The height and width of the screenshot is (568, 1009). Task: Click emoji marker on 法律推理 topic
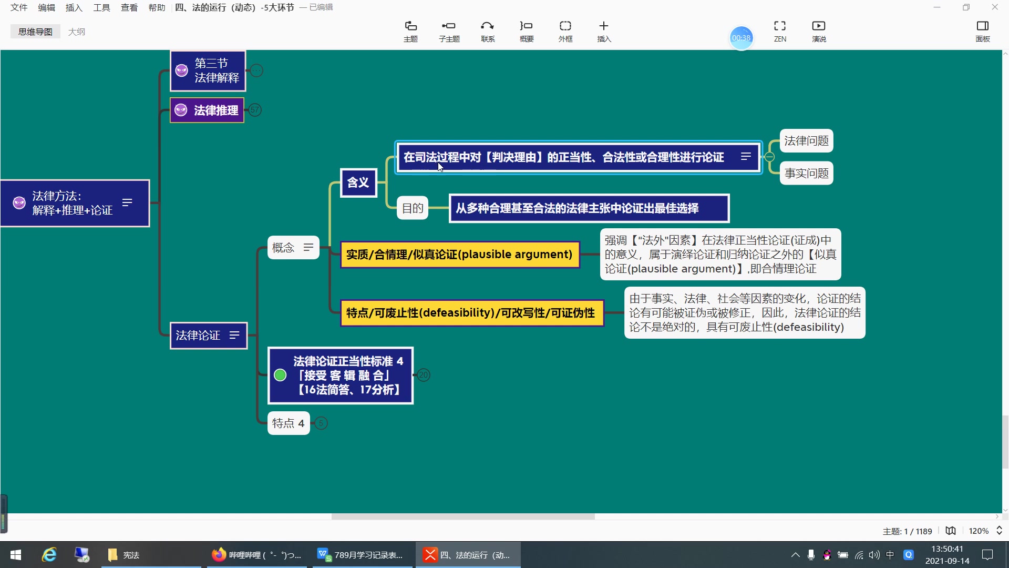click(181, 110)
